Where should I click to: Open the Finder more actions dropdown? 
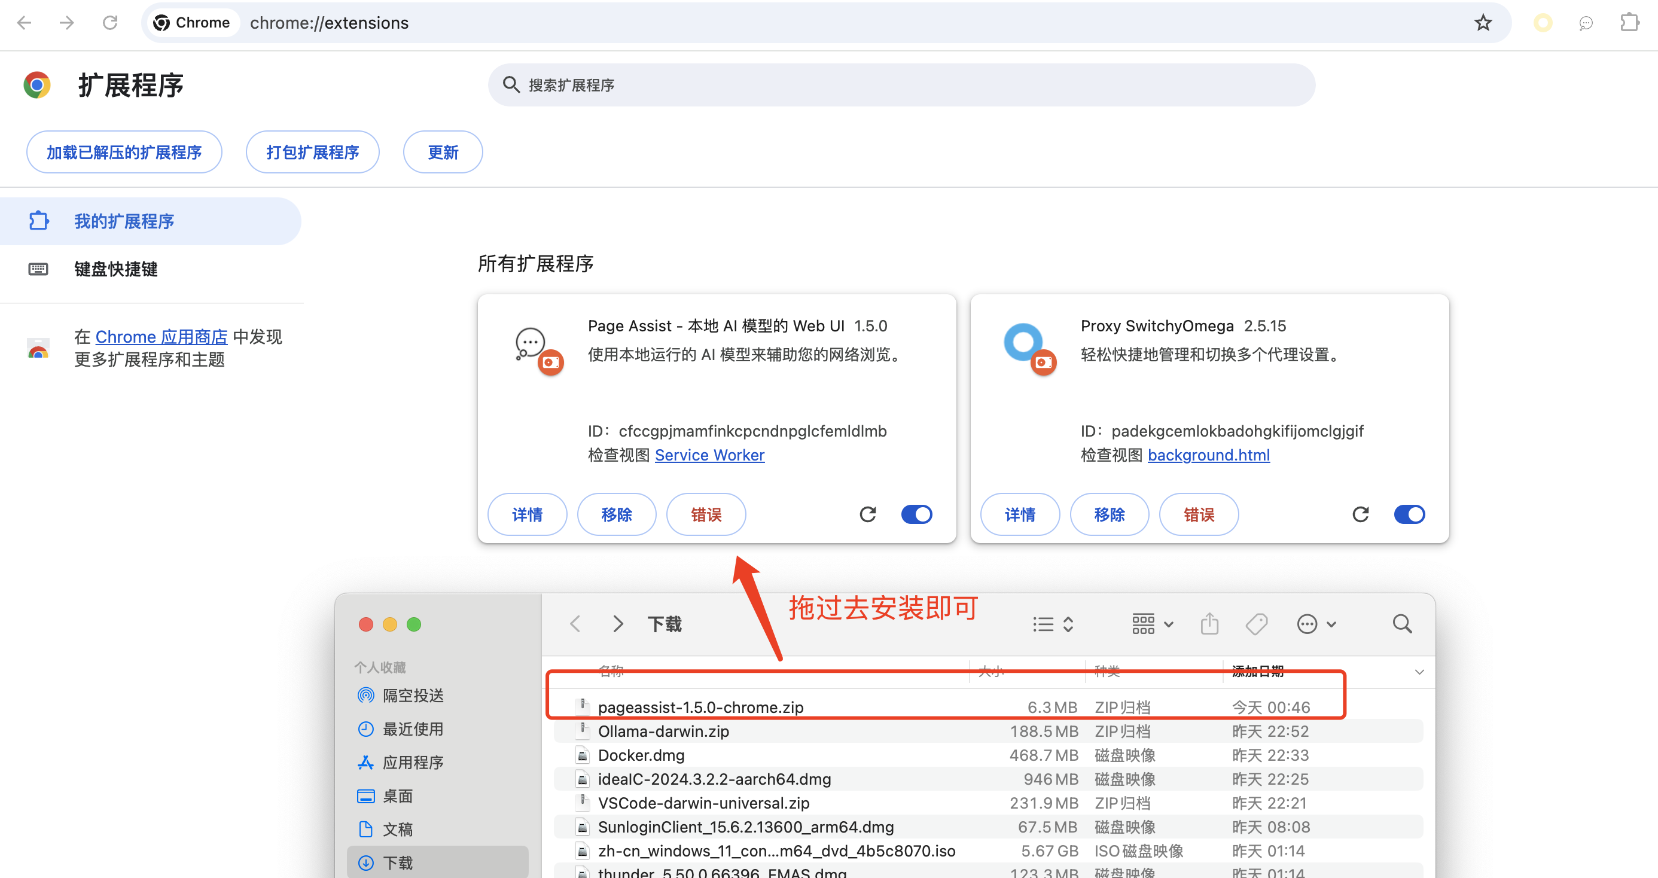click(x=1316, y=624)
